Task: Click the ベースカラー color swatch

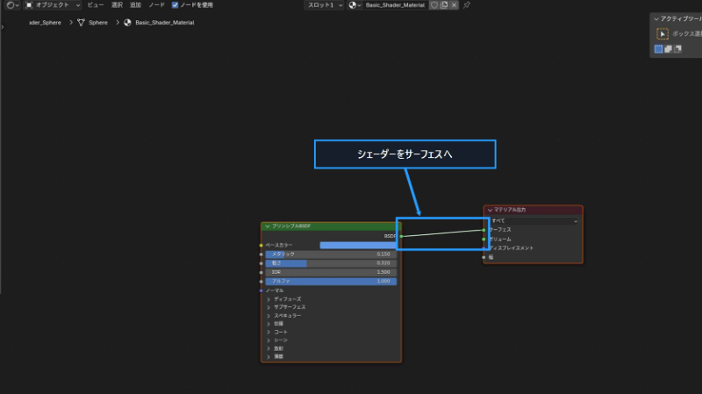Action: pyautogui.click(x=358, y=245)
